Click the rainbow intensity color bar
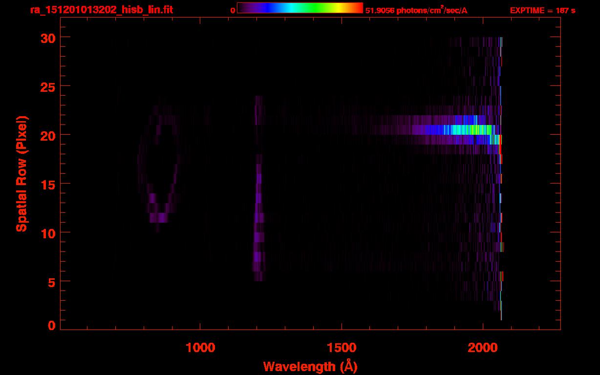Viewport: 600px width, 375px height. [x=300, y=8]
